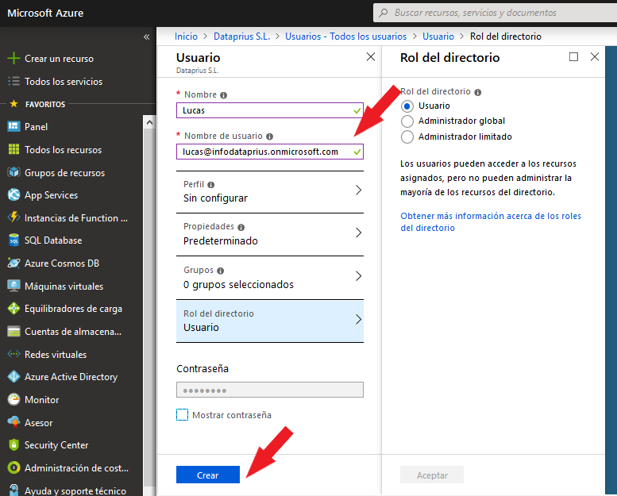Click the Azure Cosmos DB planet icon

click(x=13, y=263)
